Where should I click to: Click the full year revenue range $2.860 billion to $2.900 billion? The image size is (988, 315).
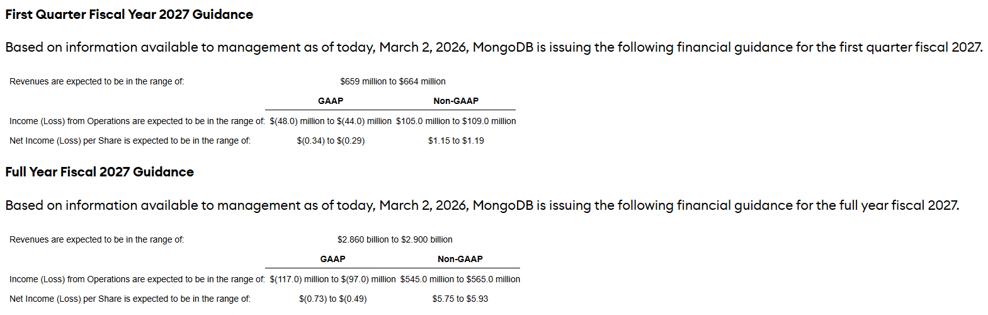click(x=395, y=239)
